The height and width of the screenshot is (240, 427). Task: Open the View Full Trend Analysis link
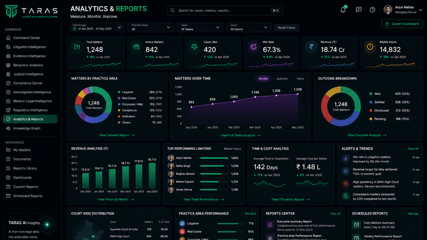tap(240, 135)
